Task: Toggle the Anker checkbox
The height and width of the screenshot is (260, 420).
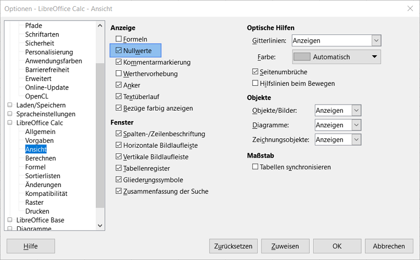Action: point(119,85)
